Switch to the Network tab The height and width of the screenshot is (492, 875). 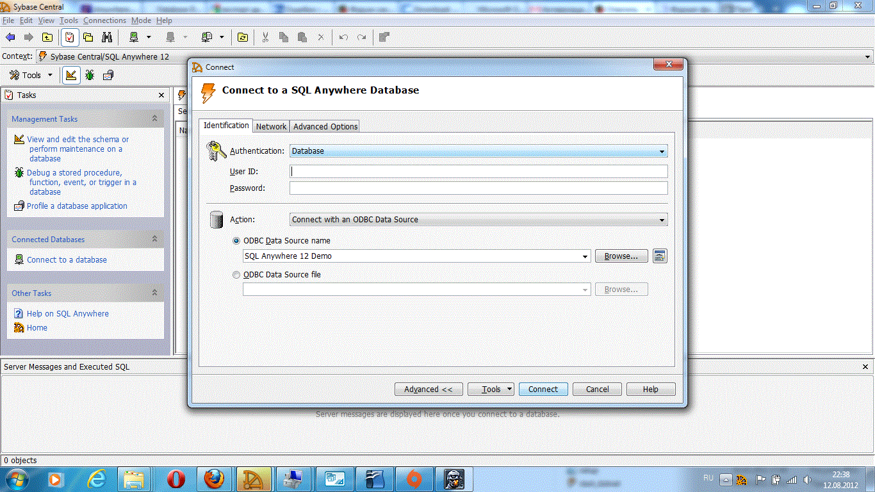(x=271, y=126)
